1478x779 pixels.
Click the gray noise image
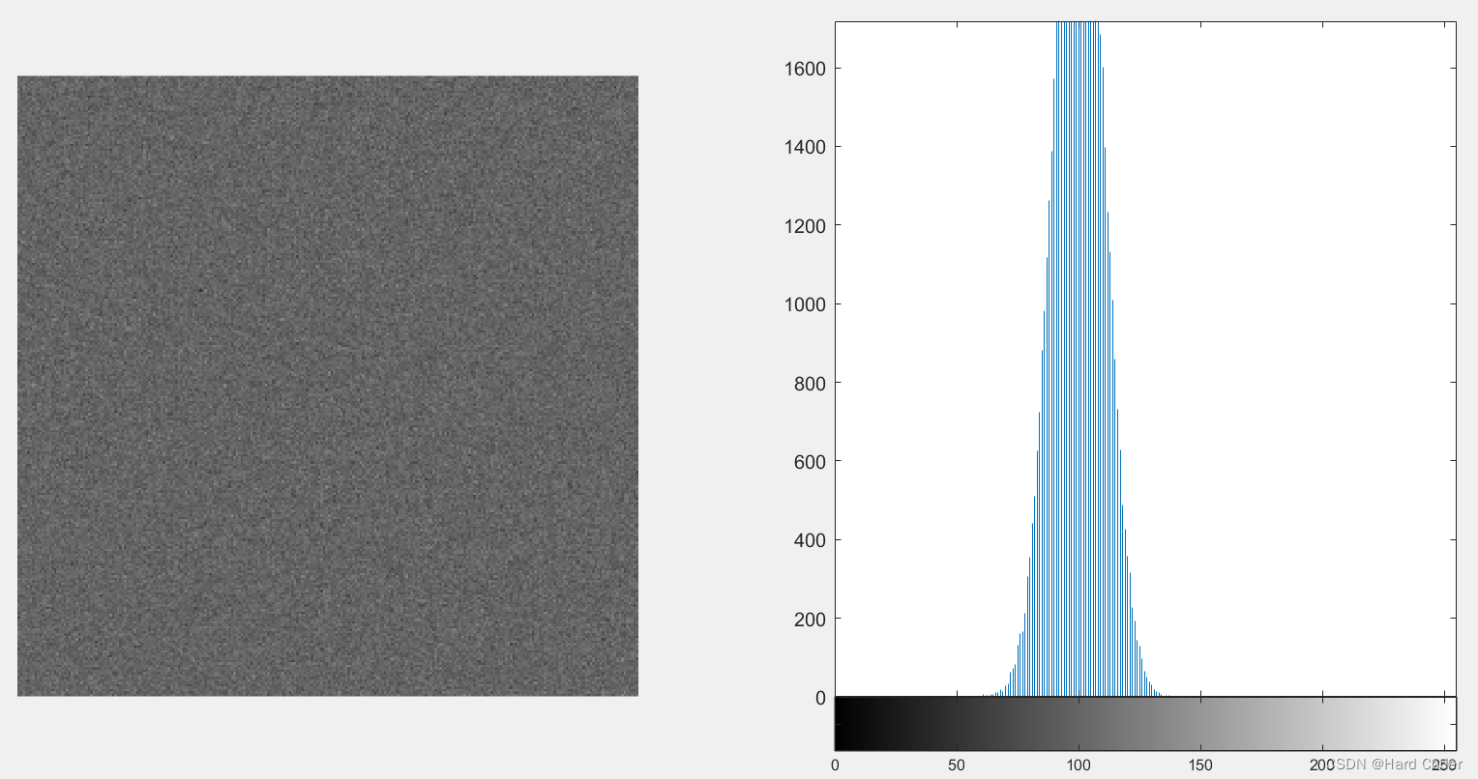pos(328,386)
